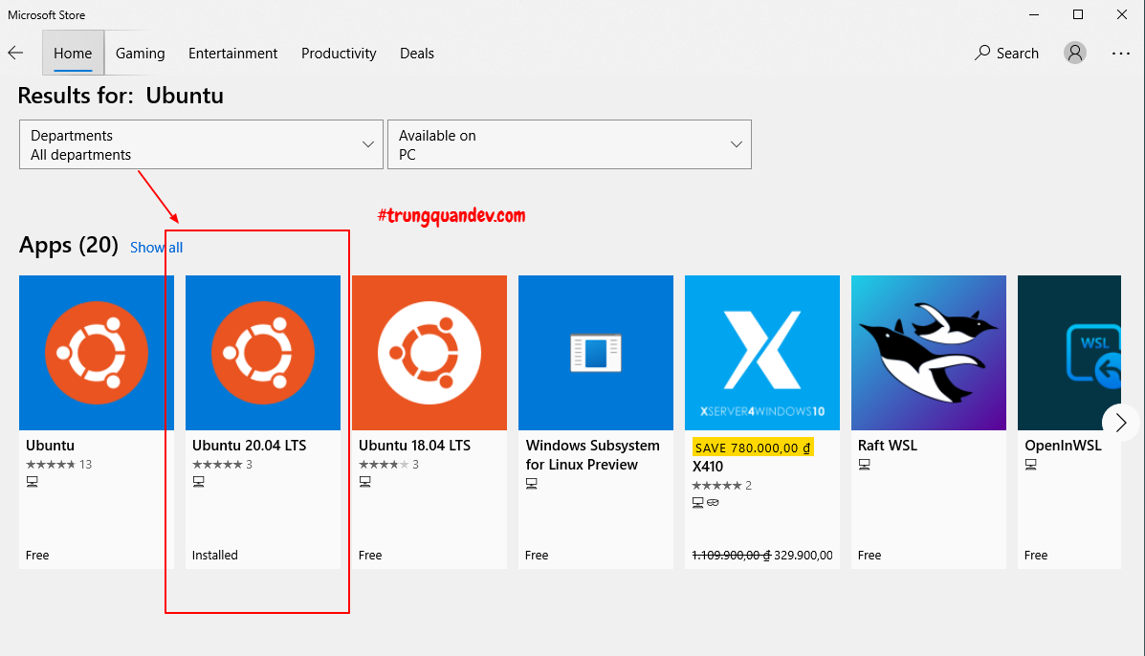Click the star rating under Ubuntu 18.04 LTS

pos(384,465)
